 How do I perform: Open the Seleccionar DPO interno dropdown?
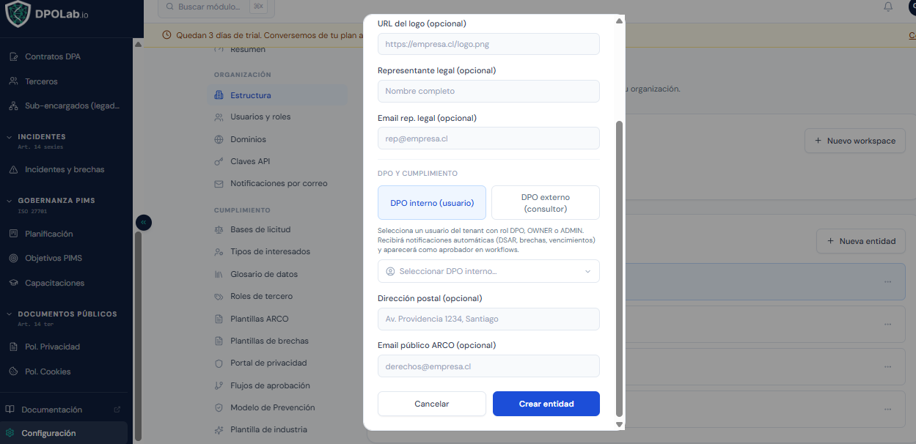tap(488, 271)
